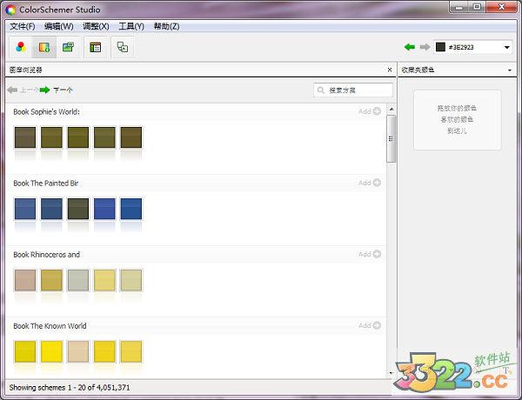Click the screen color picker icon
Screen dimensions: 522x400
[x=122, y=47]
